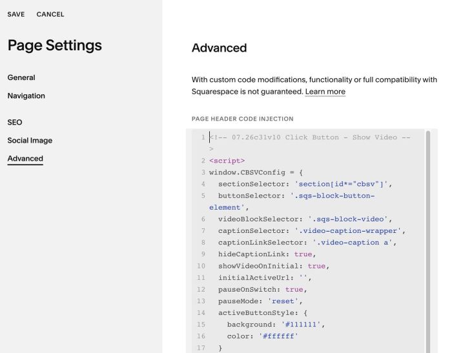Screen dimensions: 452x353
Task: Click line number 12 in the gutter
Action: [x=201, y=289]
